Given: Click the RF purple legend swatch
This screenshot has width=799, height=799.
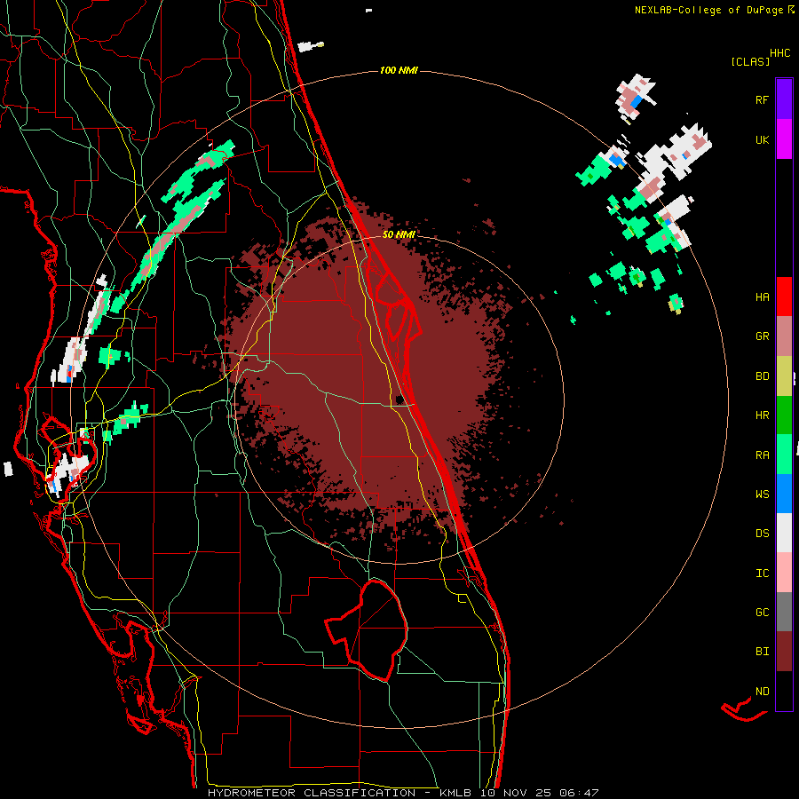Looking at the screenshot, I should point(784,99).
